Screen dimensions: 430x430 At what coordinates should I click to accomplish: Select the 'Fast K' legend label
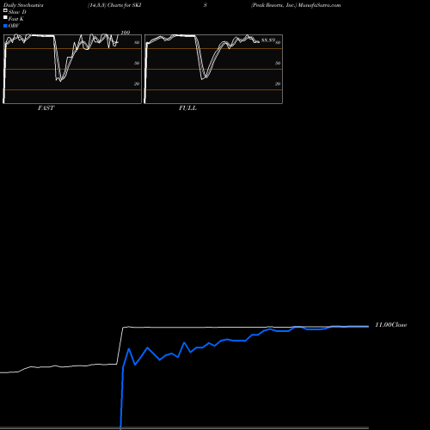tap(16, 19)
